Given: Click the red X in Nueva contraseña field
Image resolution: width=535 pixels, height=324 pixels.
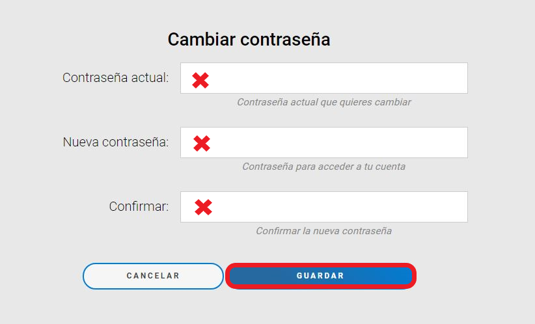Looking at the screenshot, I should coord(202,144).
